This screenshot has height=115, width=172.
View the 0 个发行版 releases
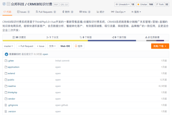[119, 37]
